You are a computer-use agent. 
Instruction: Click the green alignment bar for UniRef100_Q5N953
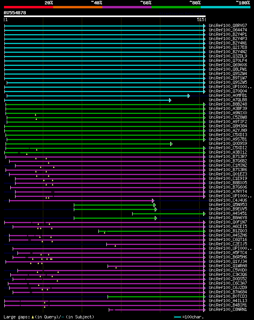coord(115,205)
